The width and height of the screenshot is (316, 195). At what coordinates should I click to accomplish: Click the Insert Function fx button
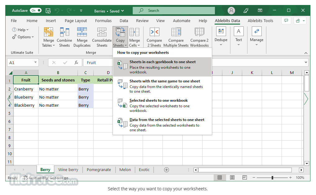tap(76, 63)
